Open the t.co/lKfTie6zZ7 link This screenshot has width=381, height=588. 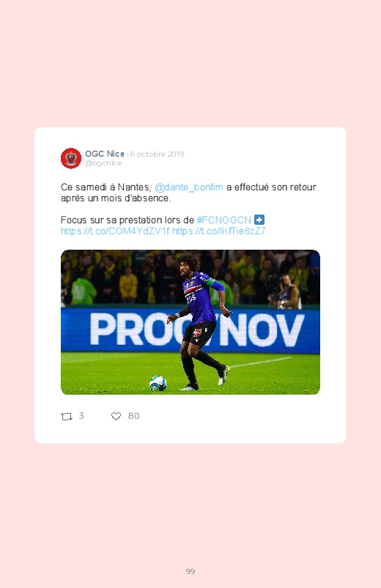coord(219,231)
